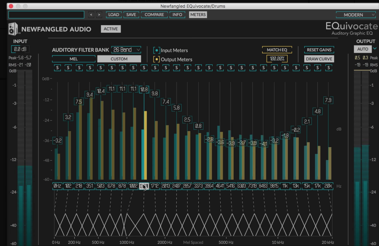Grab the 3.2 gain handle on 102 Hz band
Screen dimensions: 379x246
(68, 117)
